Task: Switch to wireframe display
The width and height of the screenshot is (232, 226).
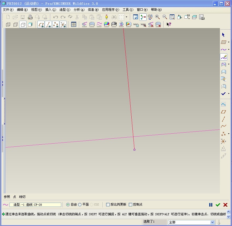Action: (8, 24)
